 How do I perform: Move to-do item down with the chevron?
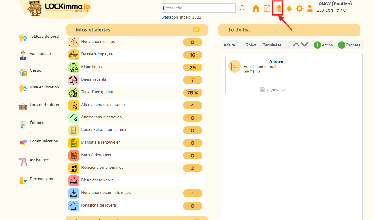304,45
